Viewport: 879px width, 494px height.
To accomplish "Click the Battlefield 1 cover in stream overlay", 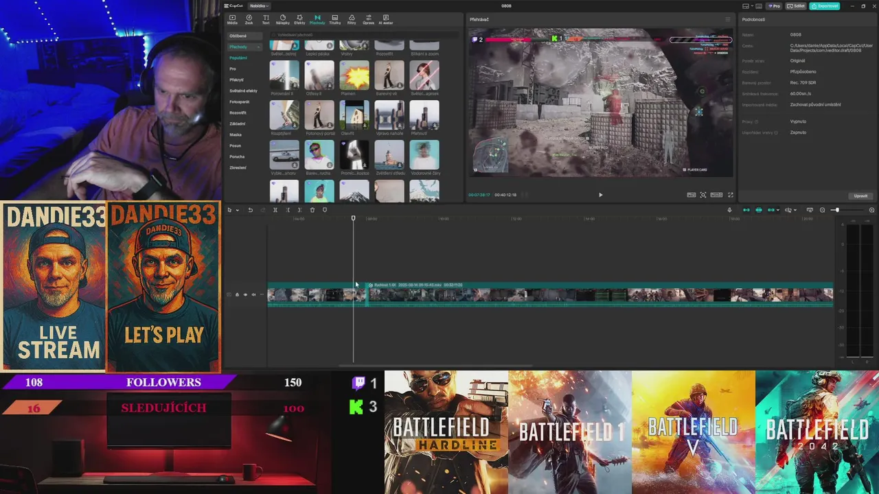I will coord(570,432).
